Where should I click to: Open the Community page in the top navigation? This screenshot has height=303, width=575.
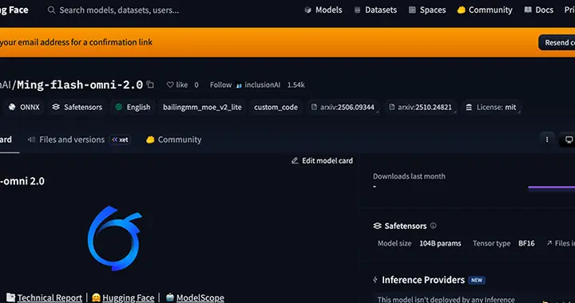485,10
